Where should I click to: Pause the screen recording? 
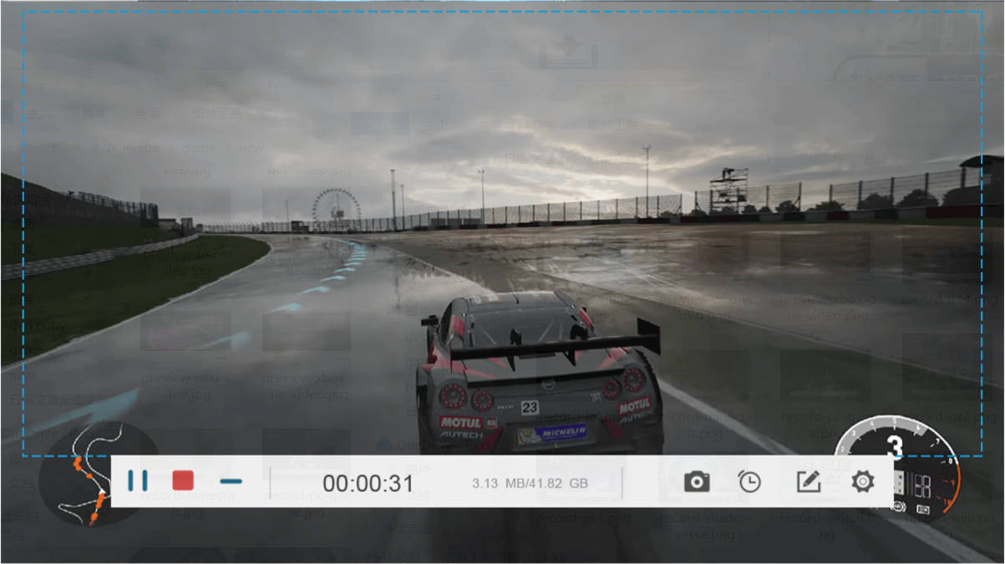coord(138,480)
